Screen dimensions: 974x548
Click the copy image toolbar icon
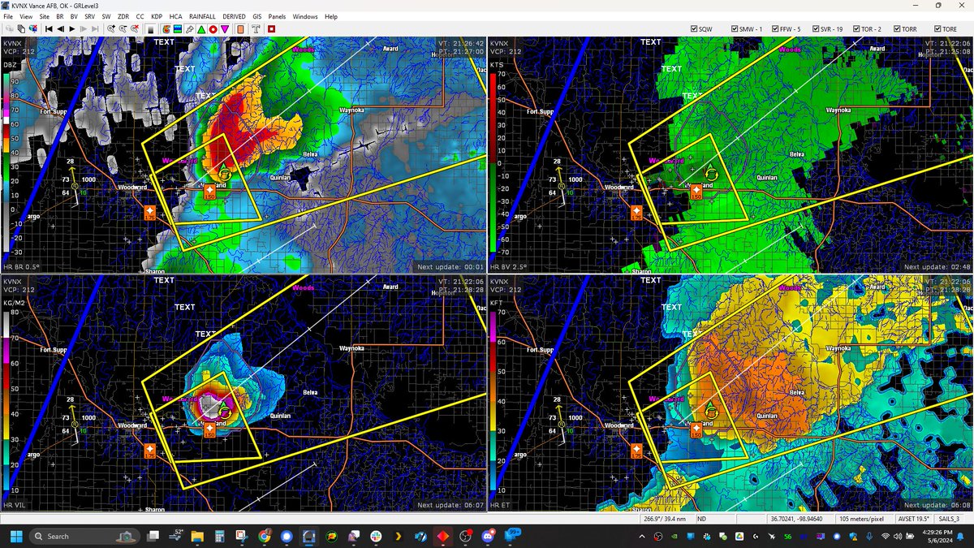point(21,29)
